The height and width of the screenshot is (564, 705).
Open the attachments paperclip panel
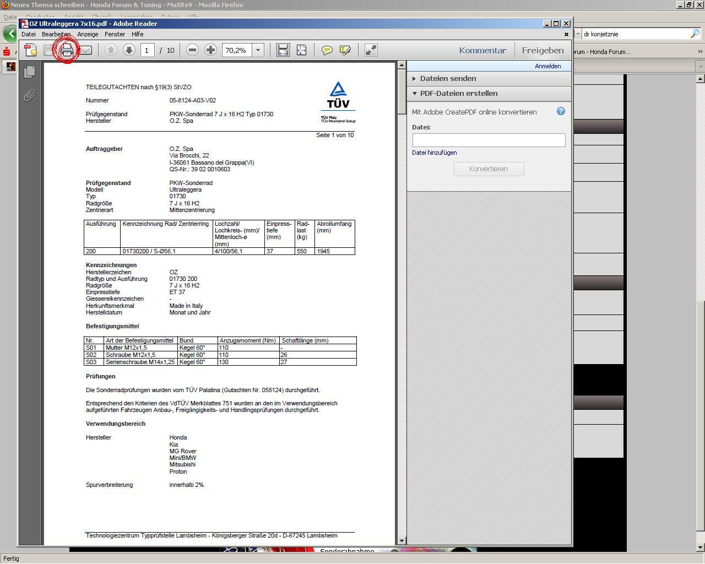pos(29,95)
